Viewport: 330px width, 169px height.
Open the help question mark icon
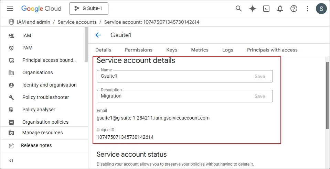tap(294, 9)
